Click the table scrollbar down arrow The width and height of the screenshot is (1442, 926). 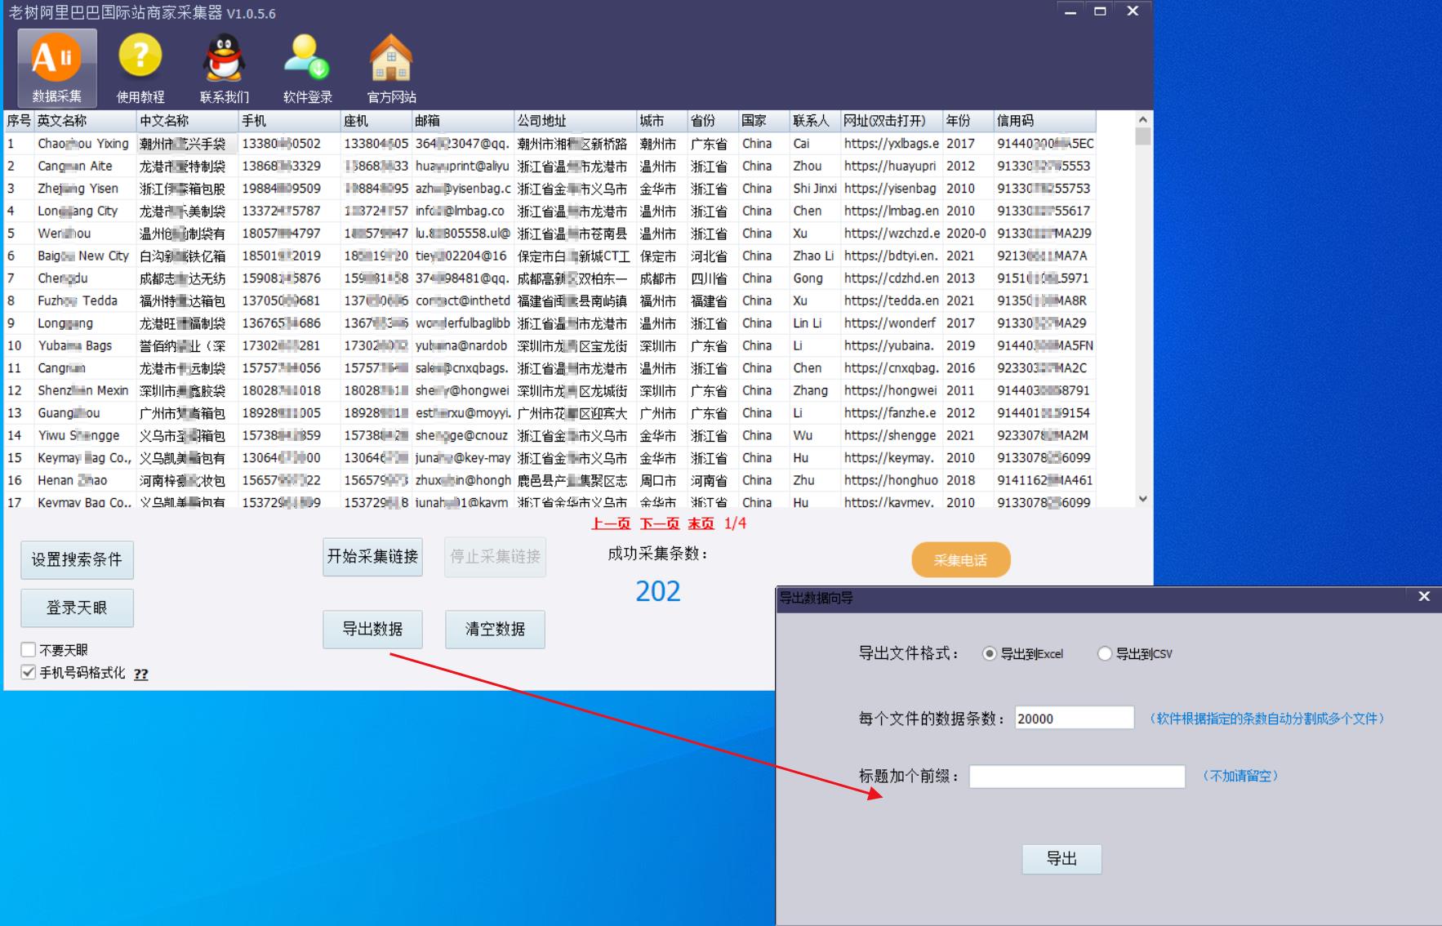coord(1143,499)
